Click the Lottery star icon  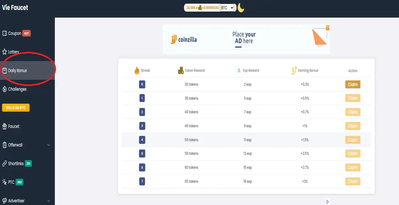(x=5, y=52)
